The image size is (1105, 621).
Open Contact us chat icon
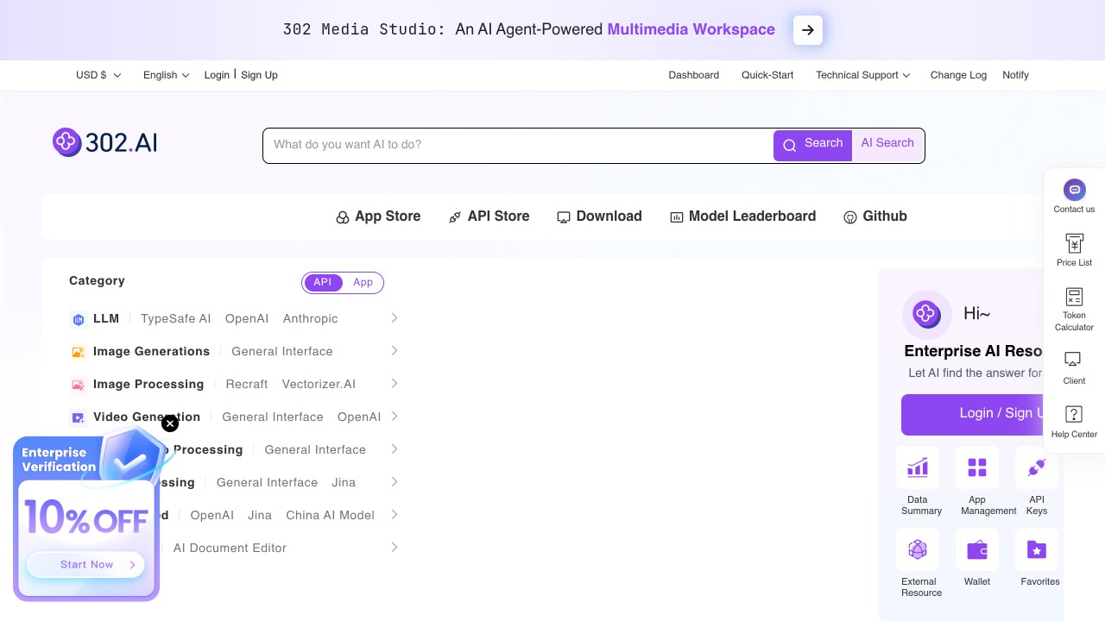coord(1074,190)
